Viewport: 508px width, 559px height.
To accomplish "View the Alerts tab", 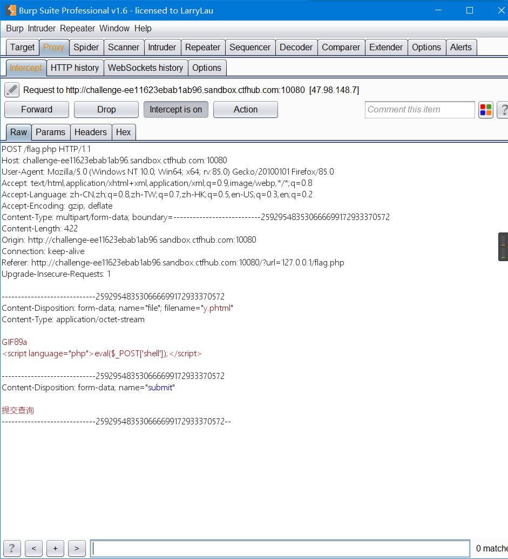I will (461, 47).
